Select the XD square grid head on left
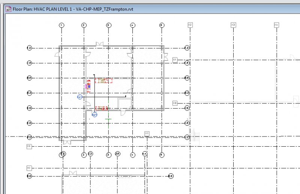Image resolution: width=300 pixels, height=194 pixels. (29, 146)
